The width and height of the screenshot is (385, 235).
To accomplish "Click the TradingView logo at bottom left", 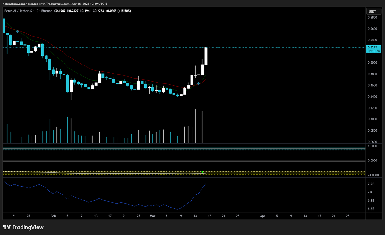I will pyautogui.click(x=23, y=227).
